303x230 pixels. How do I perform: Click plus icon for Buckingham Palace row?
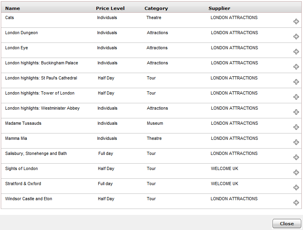pos(296,67)
